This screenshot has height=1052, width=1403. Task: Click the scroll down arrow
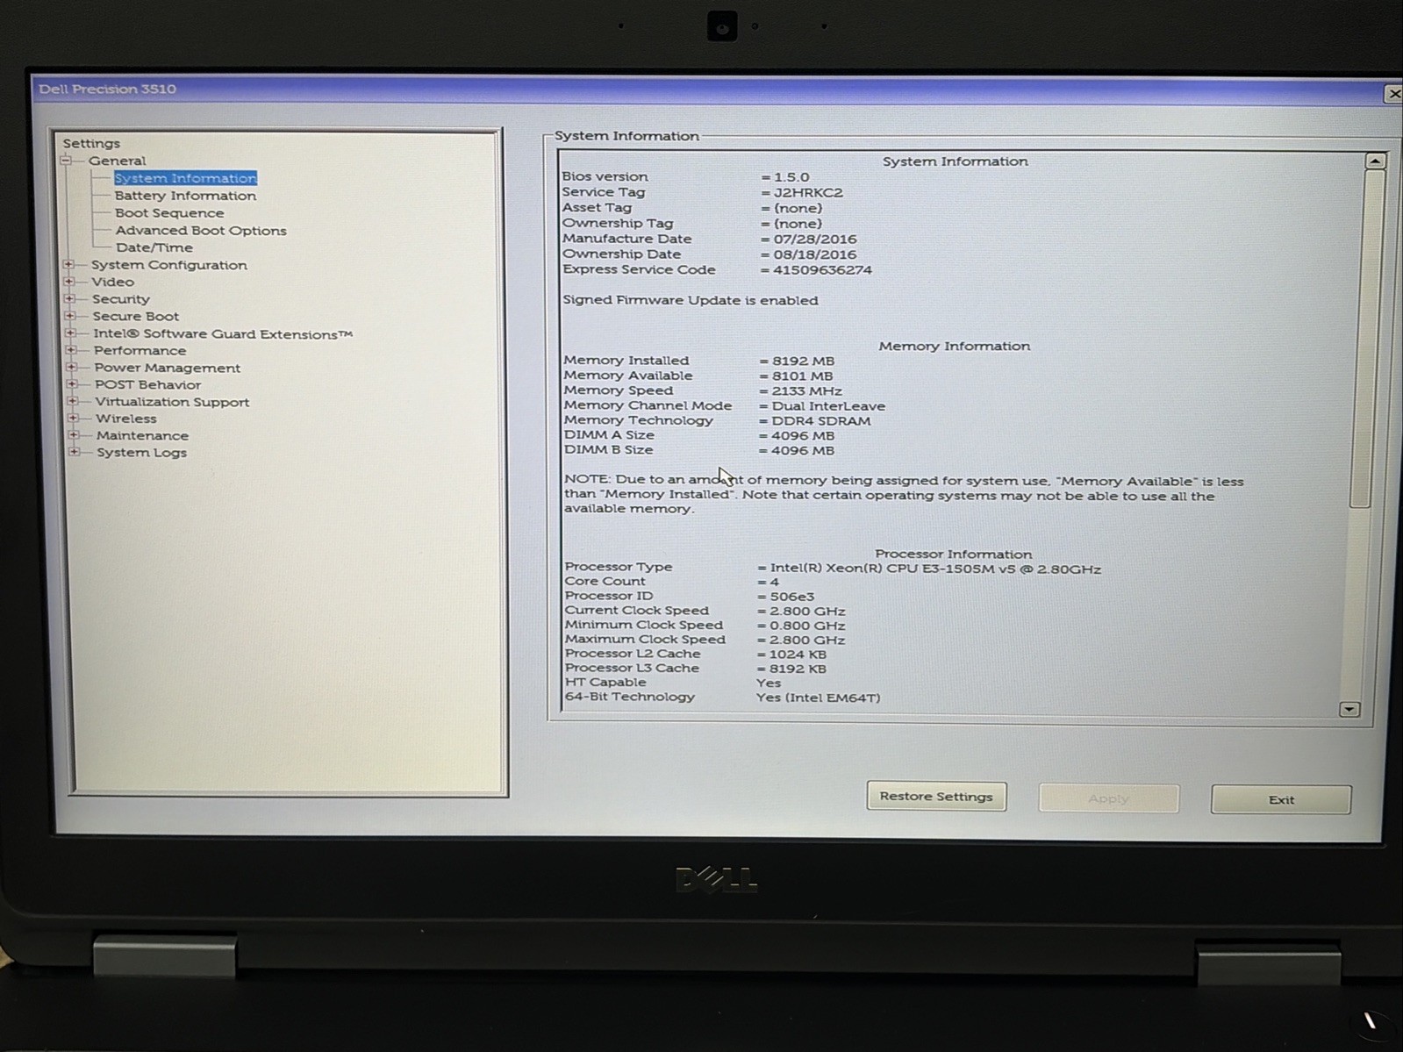[1349, 709]
